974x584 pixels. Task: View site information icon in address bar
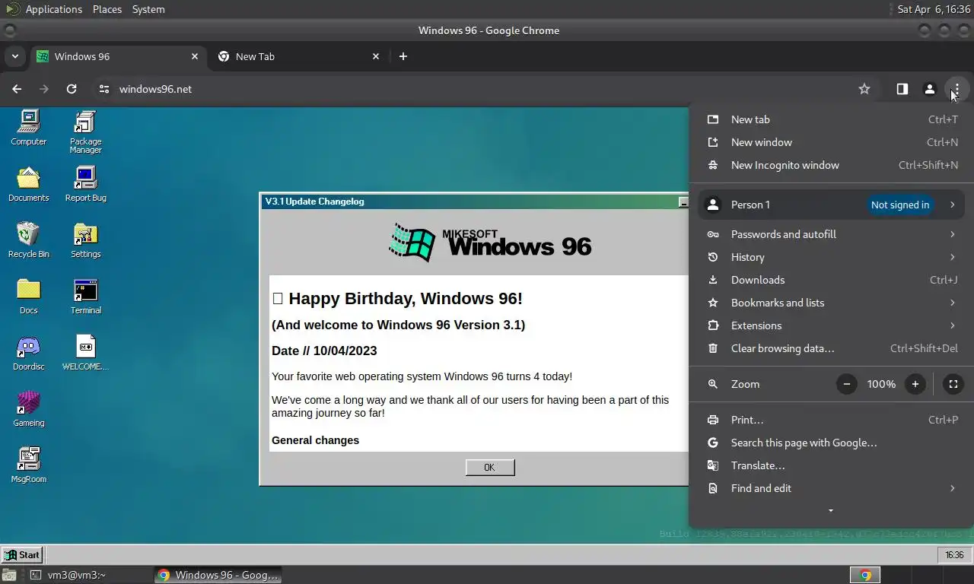click(x=104, y=89)
